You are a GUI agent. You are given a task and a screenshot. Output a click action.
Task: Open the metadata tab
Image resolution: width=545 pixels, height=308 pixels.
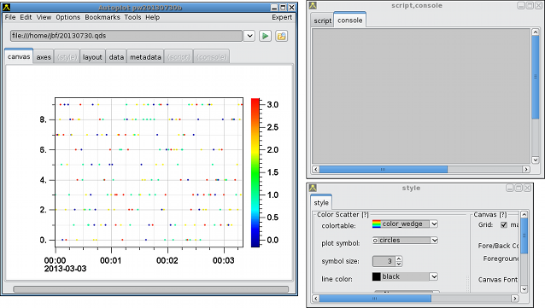pos(145,57)
